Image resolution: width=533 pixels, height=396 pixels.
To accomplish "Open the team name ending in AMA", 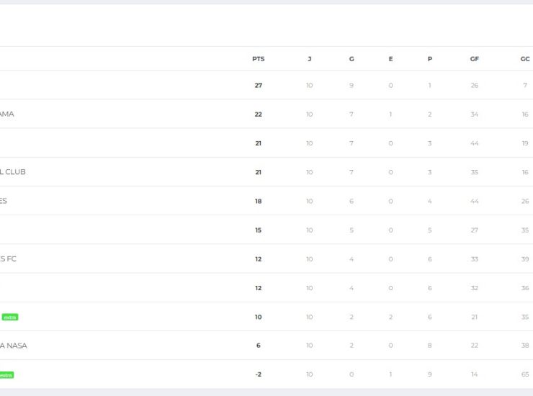I will (6, 114).
